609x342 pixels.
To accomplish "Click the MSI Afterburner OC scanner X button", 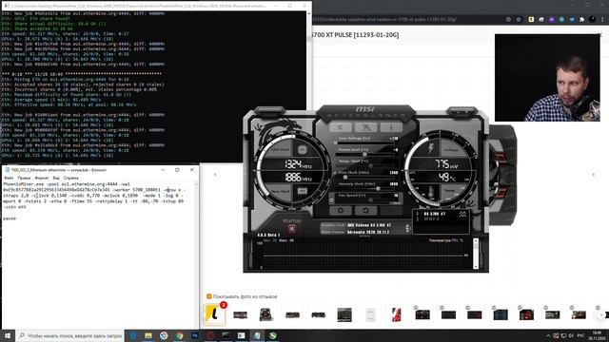I will 365,127.
